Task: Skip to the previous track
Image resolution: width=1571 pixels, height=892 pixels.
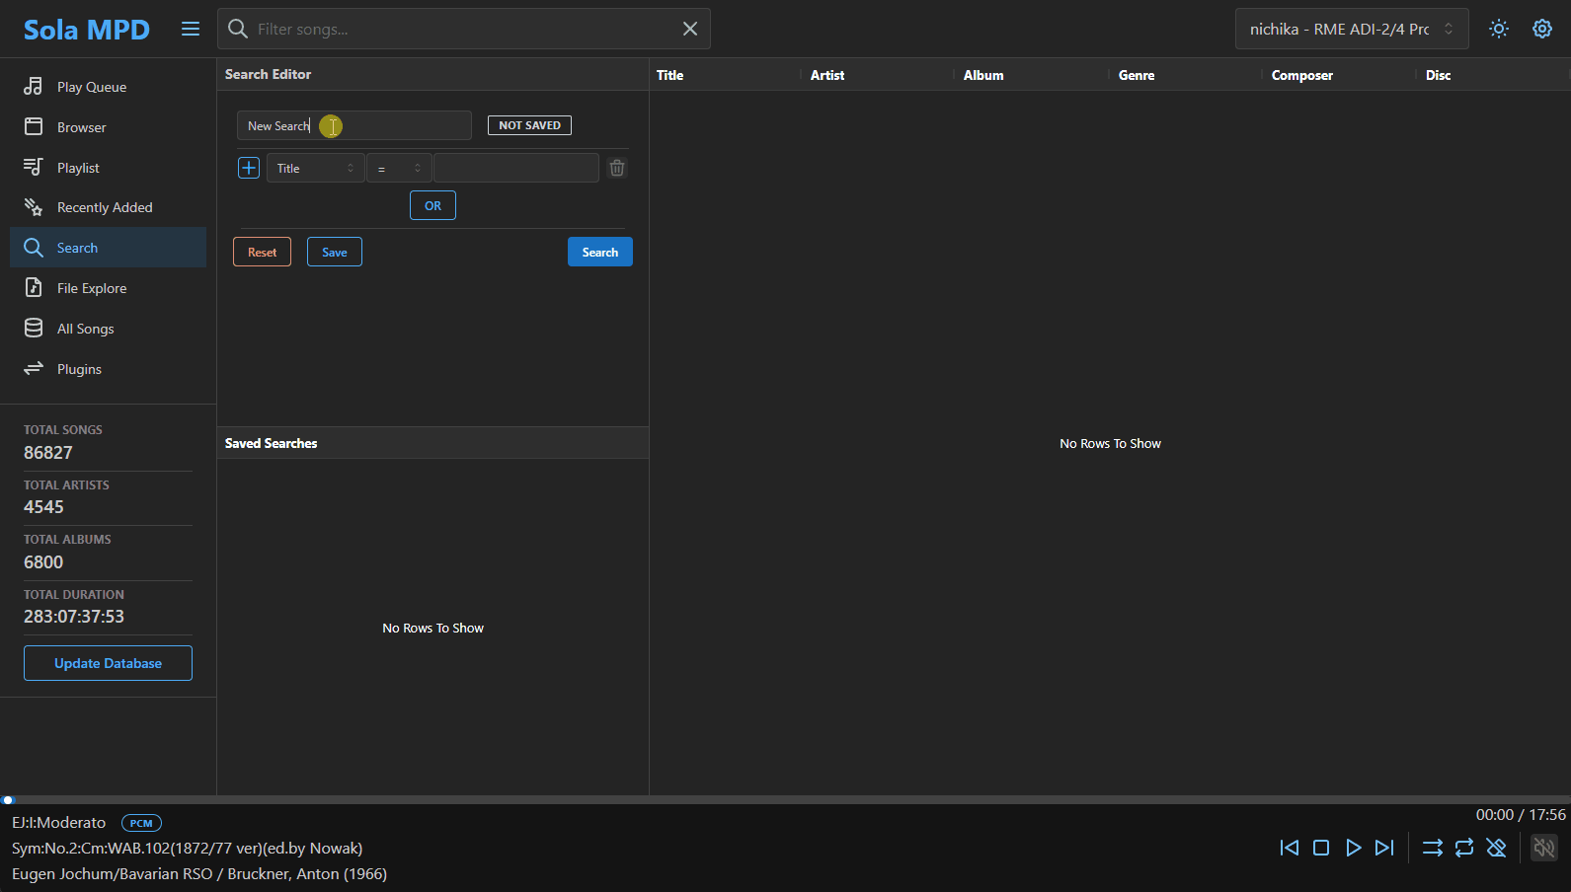Action: [1289, 848]
